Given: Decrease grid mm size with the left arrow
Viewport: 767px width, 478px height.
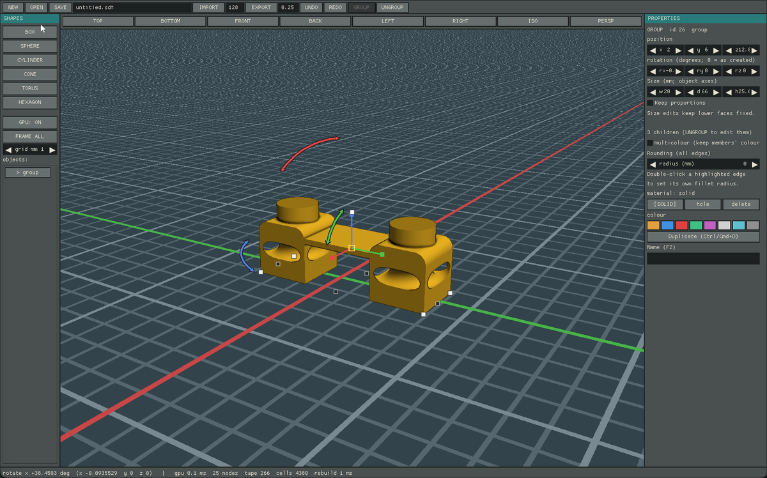Looking at the screenshot, I should pos(8,150).
